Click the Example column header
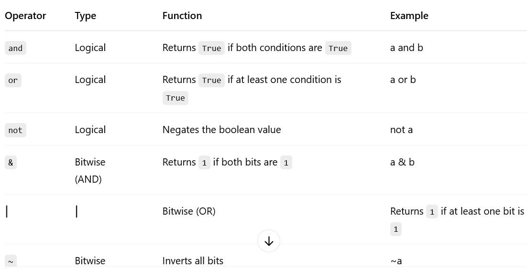 tap(409, 16)
